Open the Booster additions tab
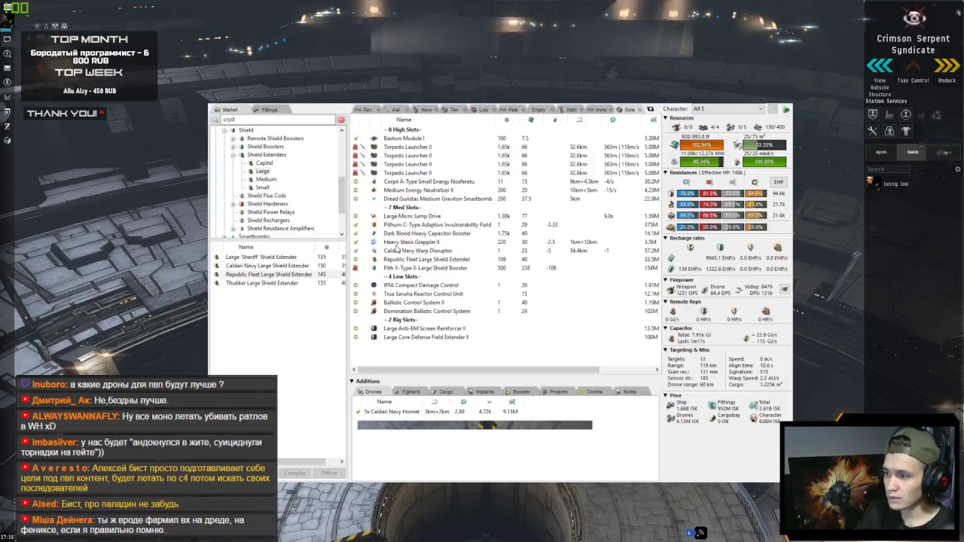Viewport: 964px width, 542px height. (518, 391)
